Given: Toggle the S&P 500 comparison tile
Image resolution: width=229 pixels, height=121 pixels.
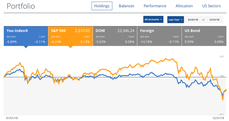Looking at the screenshot, I should coord(70,36).
